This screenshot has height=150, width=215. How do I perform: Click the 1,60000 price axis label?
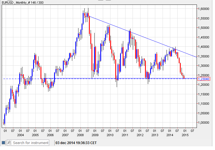pyautogui.click(x=204, y=9)
